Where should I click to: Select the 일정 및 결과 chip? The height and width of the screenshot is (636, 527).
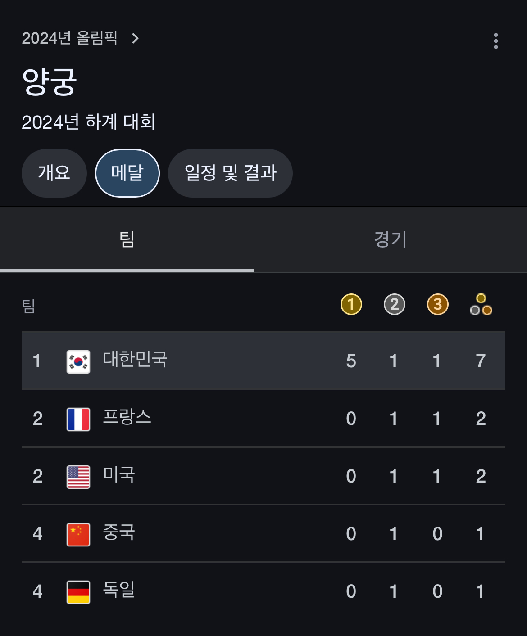[x=230, y=173]
